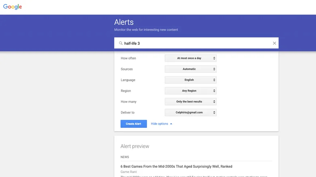Open the How often dropdown

(x=190, y=58)
